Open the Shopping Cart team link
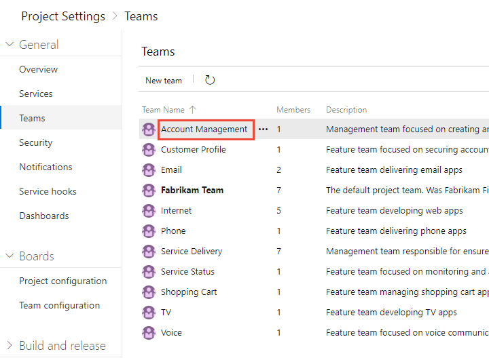This screenshot has height=358, width=489. (189, 292)
